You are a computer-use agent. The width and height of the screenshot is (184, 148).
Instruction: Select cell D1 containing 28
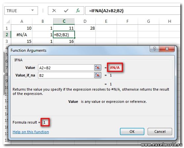(x=85, y=28)
